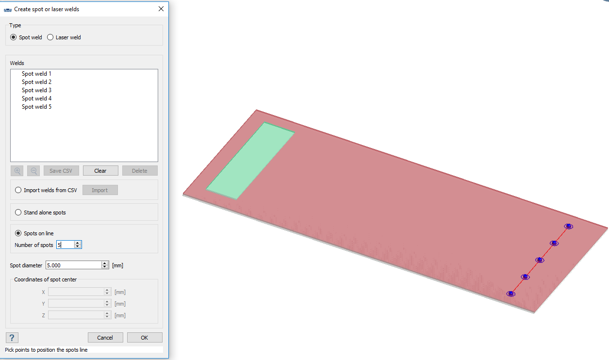Click the Number of spots field
The height and width of the screenshot is (360, 609).
click(65, 245)
